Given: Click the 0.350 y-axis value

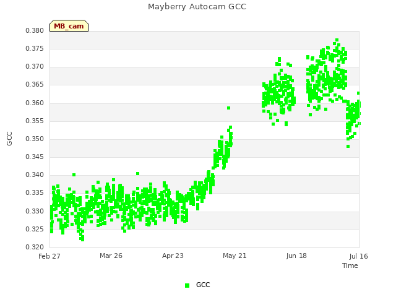Looking at the screenshot, I should click(35, 139).
